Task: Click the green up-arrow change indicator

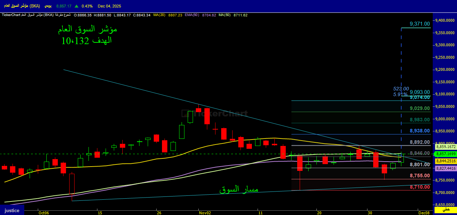Action: pos(76,6)
